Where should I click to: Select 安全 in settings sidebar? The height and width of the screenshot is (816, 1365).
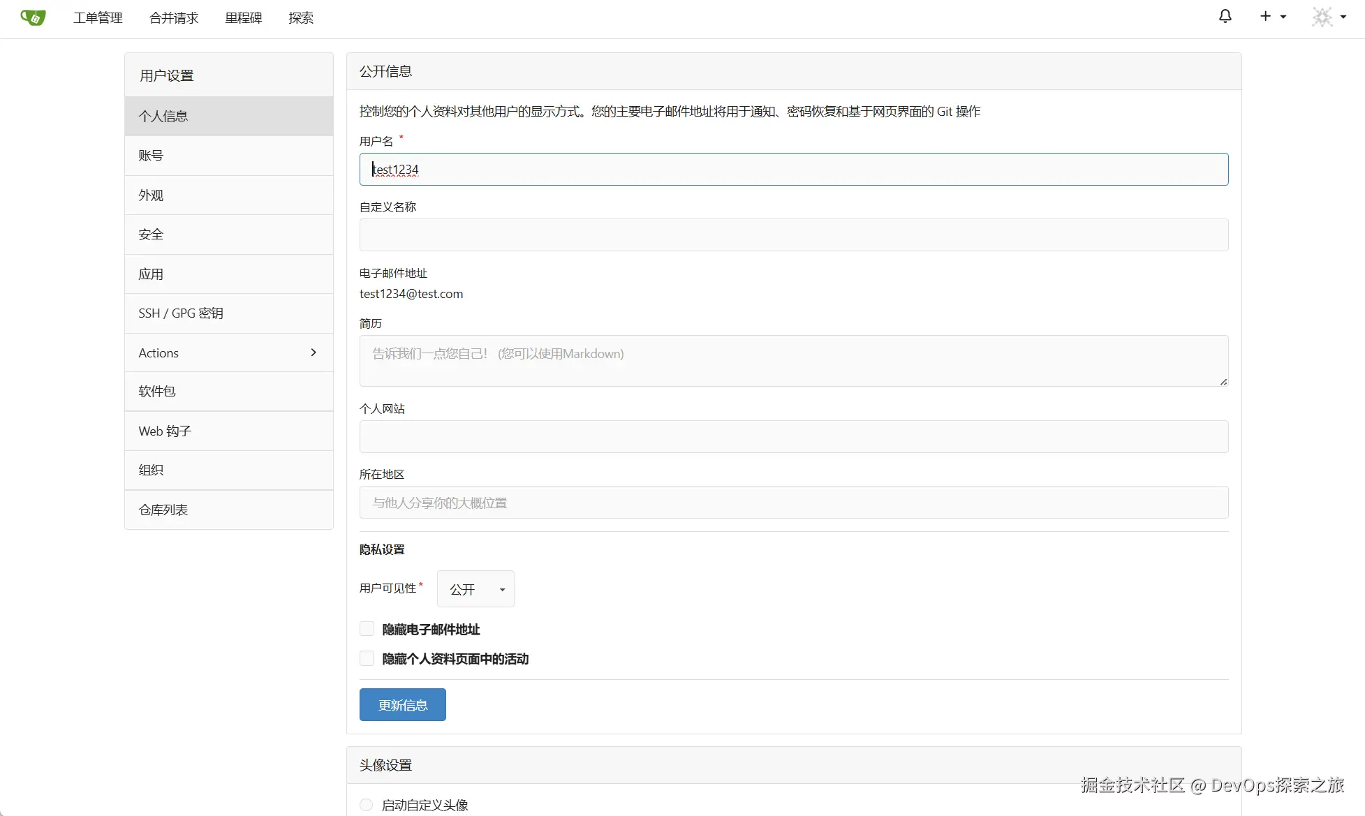[151, 235]
